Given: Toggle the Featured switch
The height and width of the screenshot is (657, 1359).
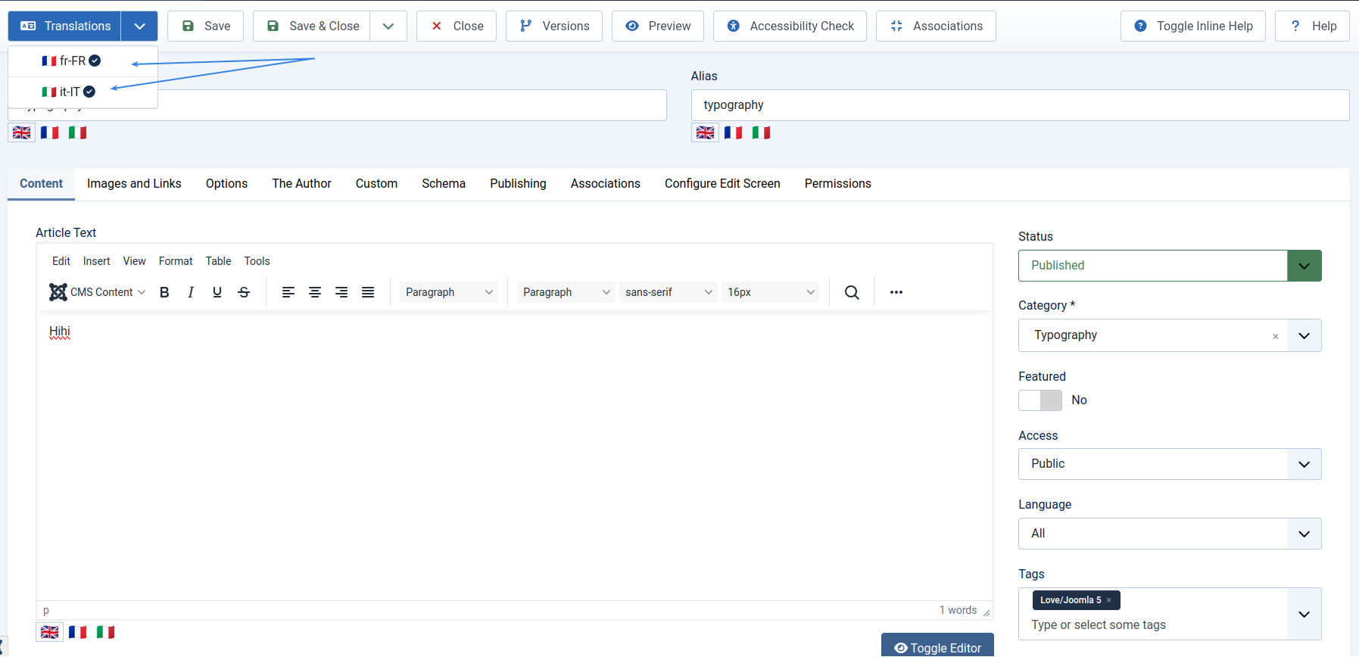Looking at the screenshot, I should coord(1040,400).
